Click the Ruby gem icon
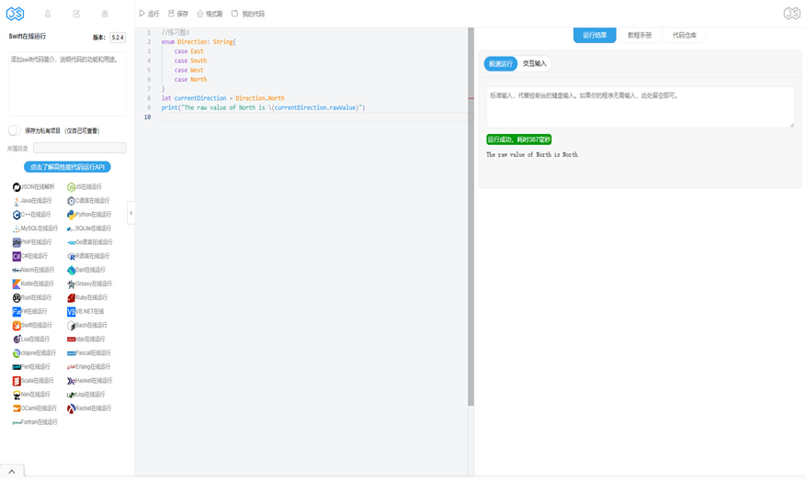Screen dimensions: 806x479 [x=71, y=298]
